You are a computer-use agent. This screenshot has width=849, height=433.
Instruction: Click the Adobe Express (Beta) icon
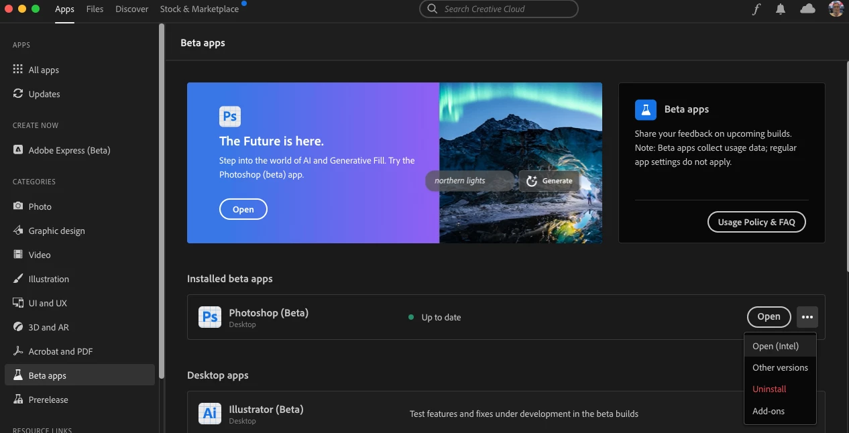coord(18,150)
